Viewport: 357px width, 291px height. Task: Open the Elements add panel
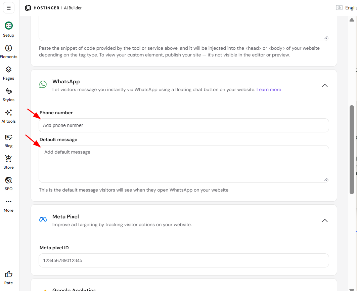pyautogui.click(x=9, y=48)
